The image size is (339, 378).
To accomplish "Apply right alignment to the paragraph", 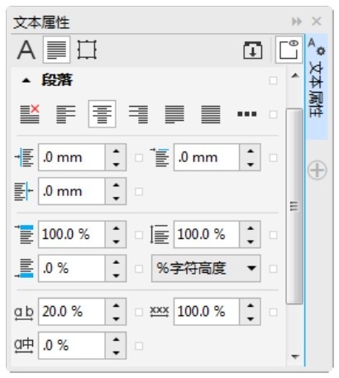I will 138,114.
